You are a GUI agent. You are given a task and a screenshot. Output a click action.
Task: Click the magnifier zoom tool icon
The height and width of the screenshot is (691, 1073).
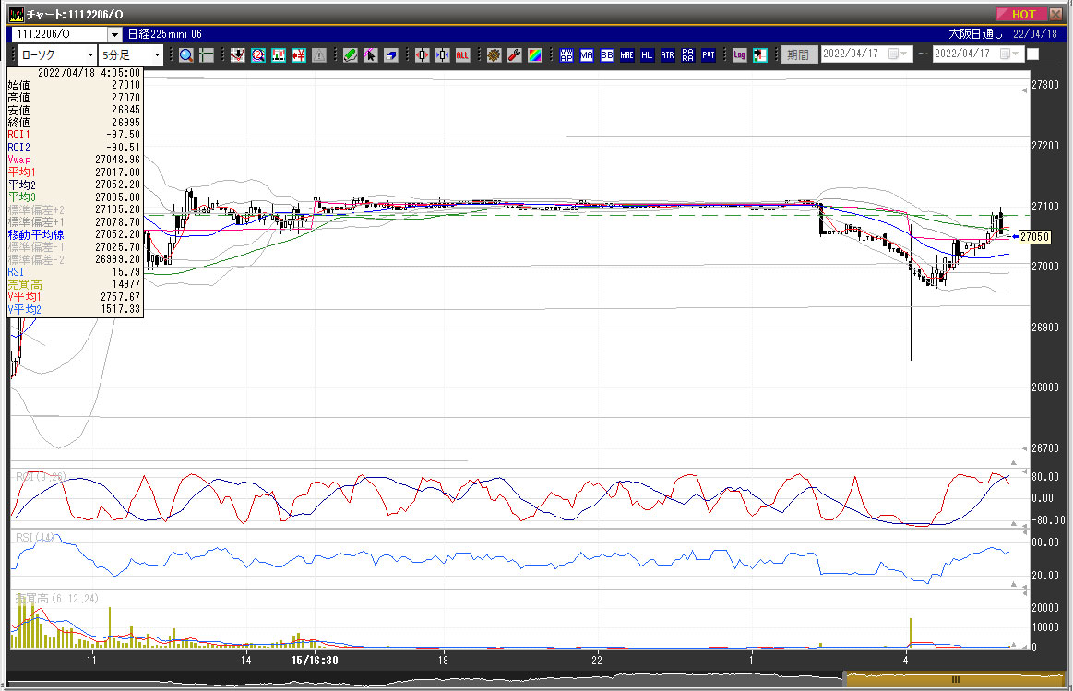pyautogui.click(x=185, y=55)
